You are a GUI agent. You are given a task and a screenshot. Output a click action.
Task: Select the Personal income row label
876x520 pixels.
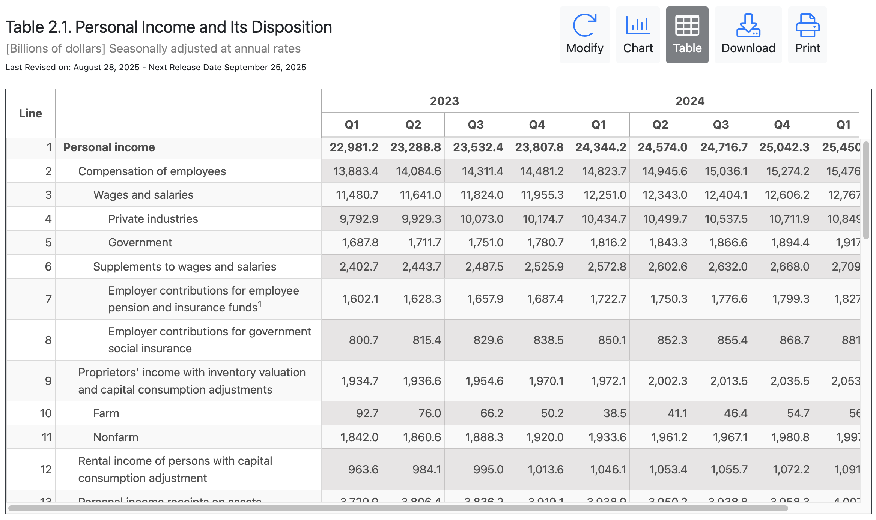[109, 147]
